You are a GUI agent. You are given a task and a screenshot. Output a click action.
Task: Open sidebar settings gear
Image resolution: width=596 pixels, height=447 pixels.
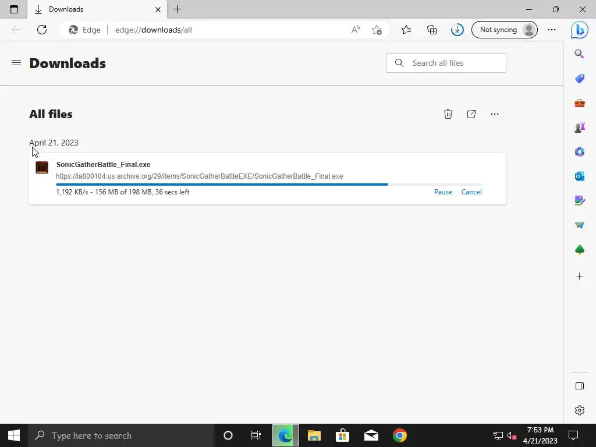pyautogui.click(x=579, y=410)
